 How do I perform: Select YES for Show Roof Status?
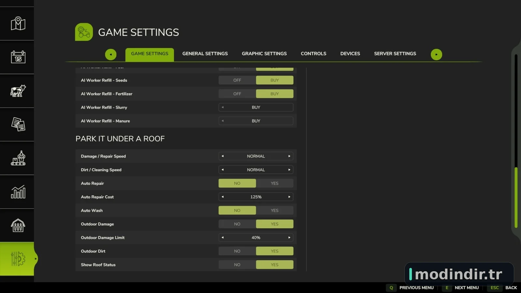click(x=275, y=265)
